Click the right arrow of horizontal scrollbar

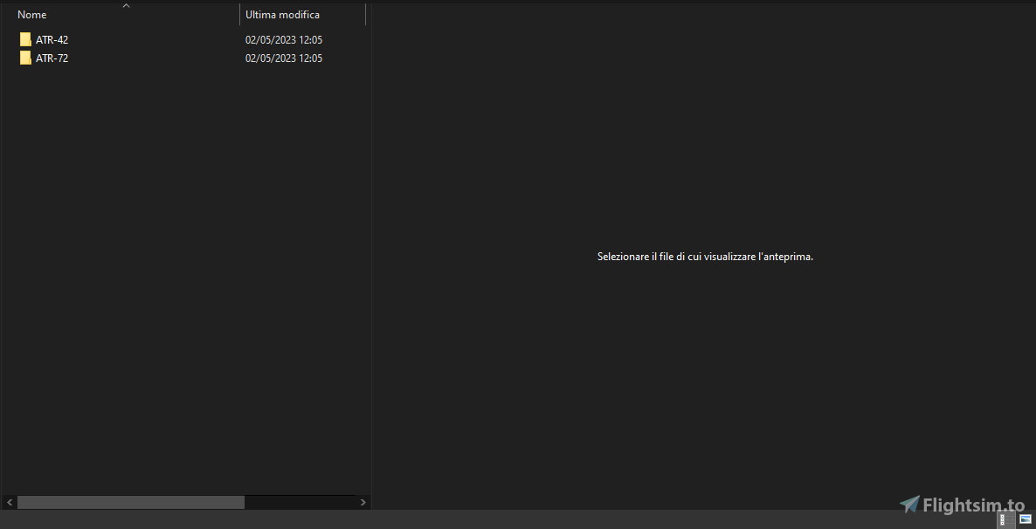pos(363,503)
